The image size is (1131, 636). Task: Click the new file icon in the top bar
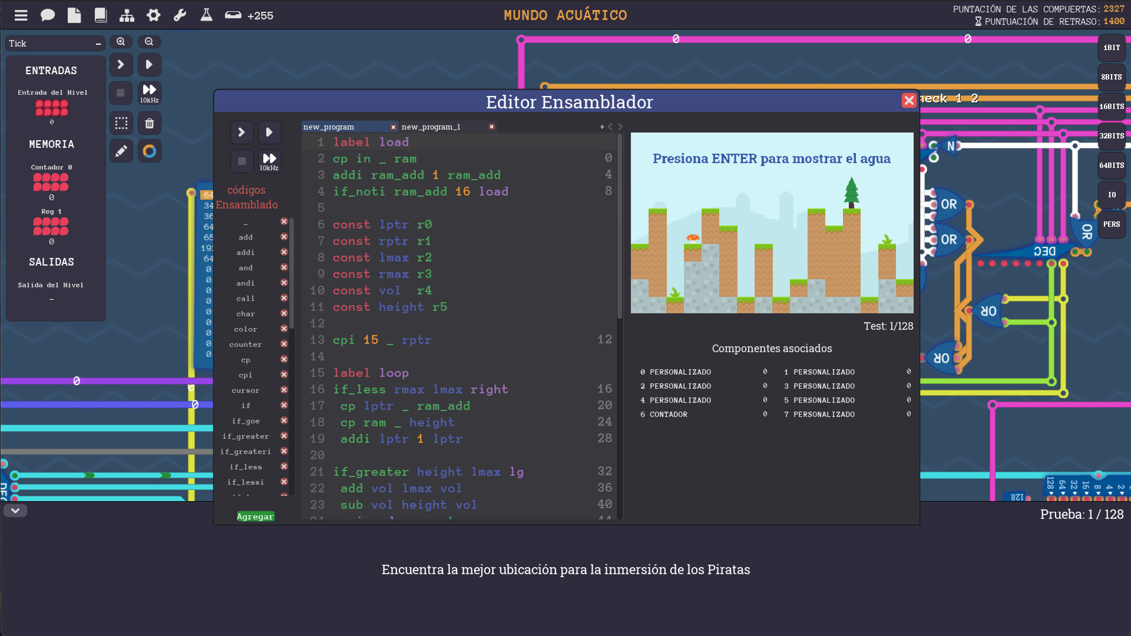[74, 15]
